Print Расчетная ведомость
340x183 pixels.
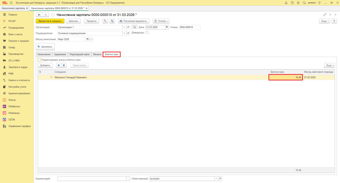pyautogui.click(x=133, y=21)
